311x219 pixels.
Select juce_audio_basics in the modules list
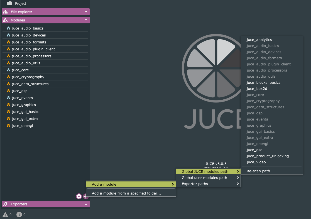(x=45, y=28)
